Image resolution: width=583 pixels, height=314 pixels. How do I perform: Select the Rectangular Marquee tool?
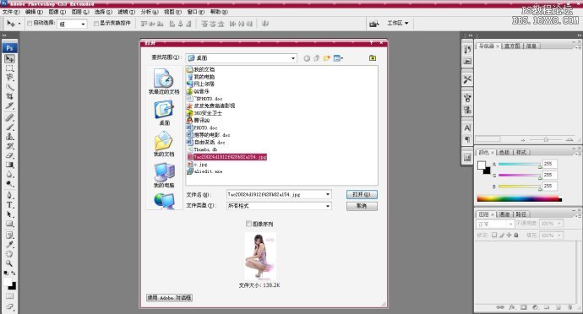click(9, 68)
